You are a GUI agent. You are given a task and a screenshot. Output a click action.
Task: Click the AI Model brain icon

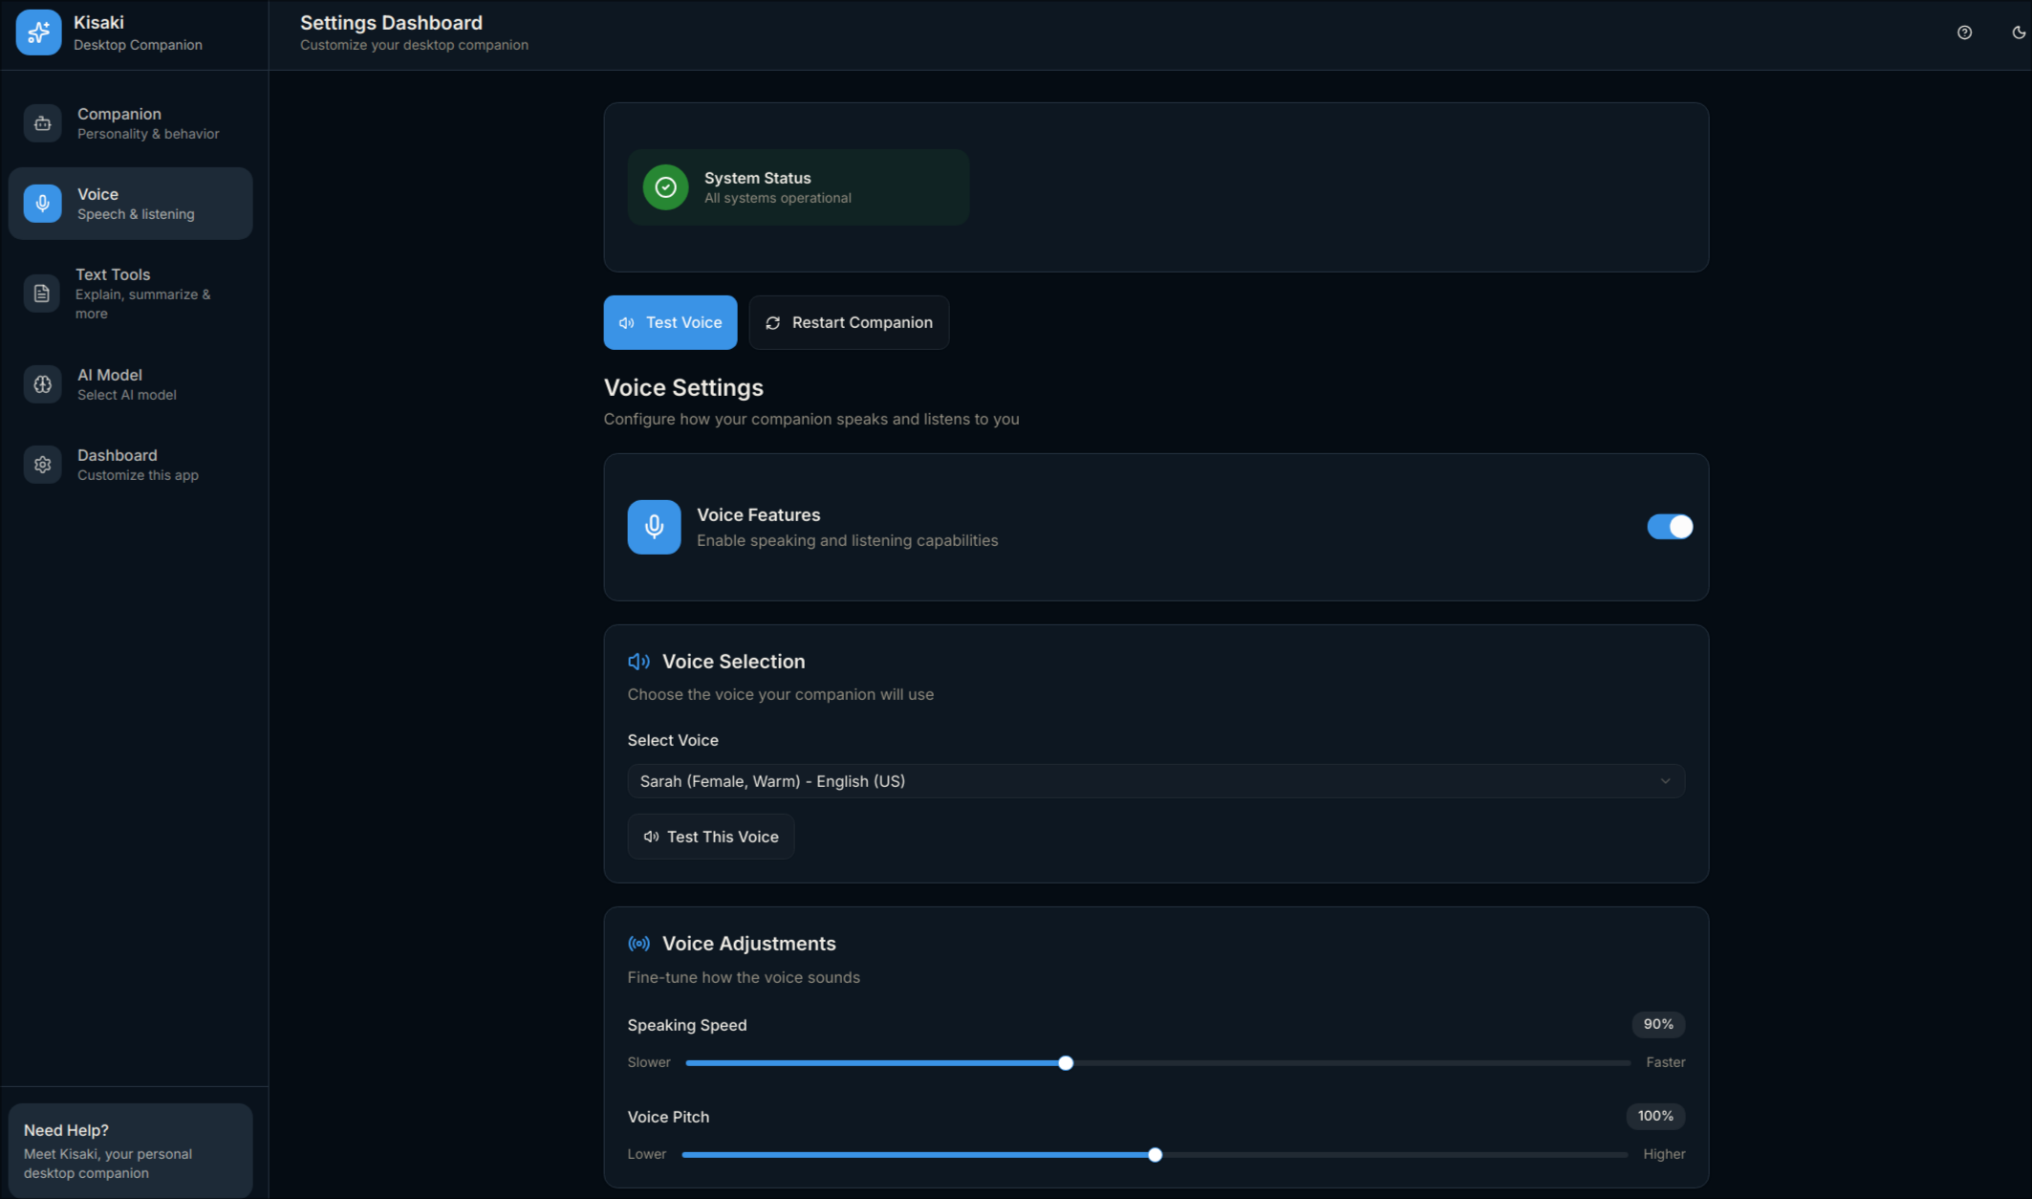click(42, 384)
